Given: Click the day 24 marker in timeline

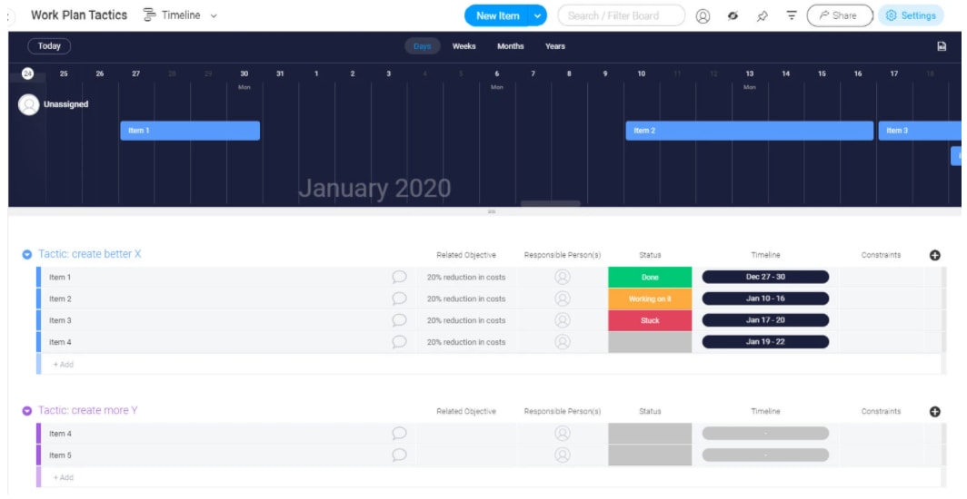Looking at the screenshot, I should pos(27,73).
